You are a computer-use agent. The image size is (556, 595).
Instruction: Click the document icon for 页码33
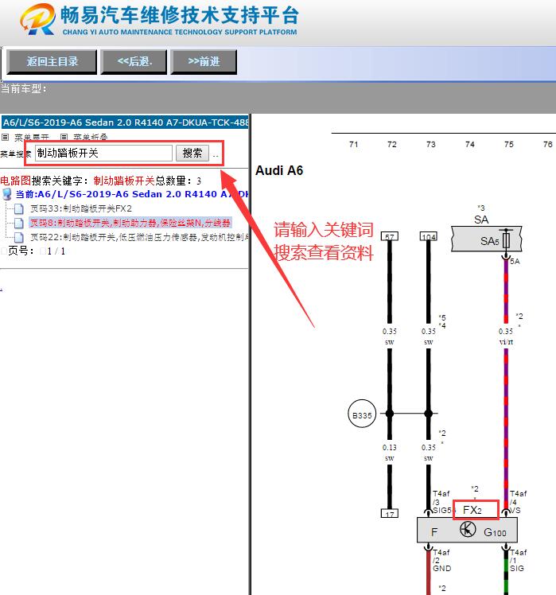[x=19, y=208]
